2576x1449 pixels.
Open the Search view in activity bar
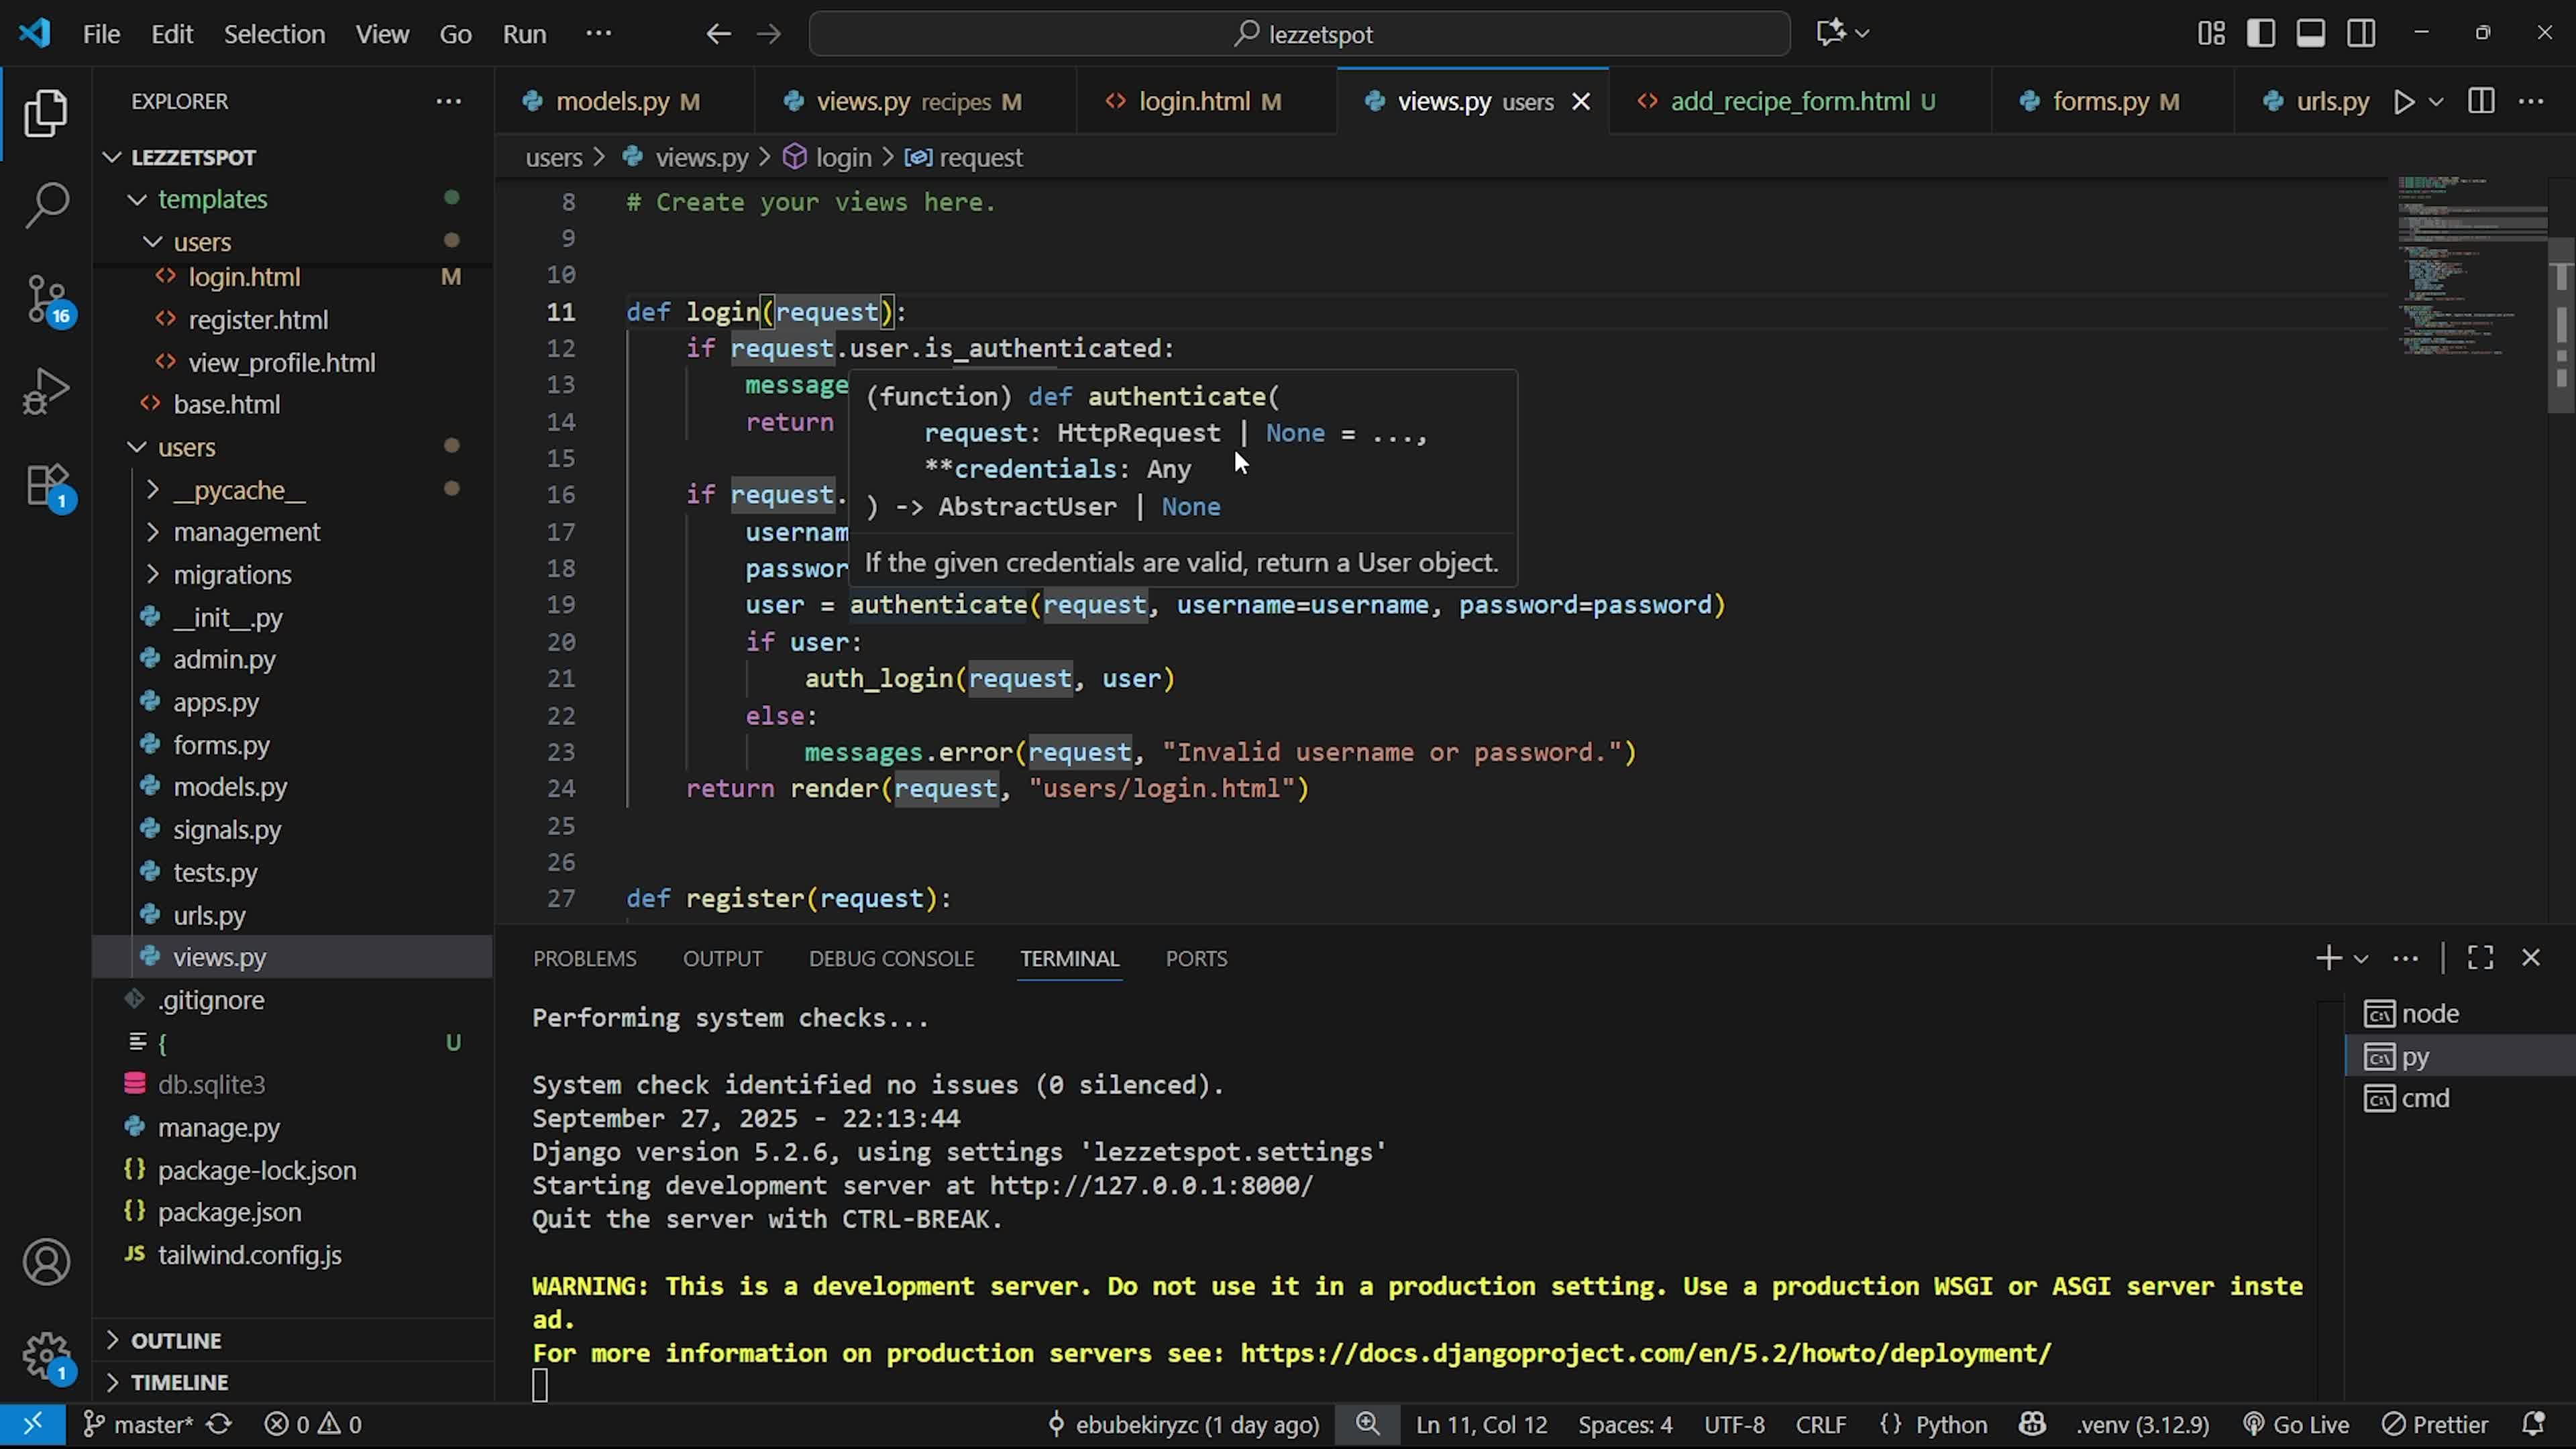[46, 205]
